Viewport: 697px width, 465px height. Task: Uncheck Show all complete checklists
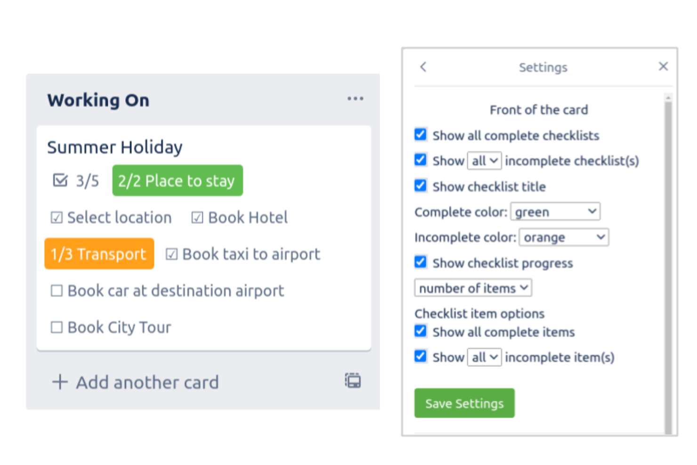[420, 135]
